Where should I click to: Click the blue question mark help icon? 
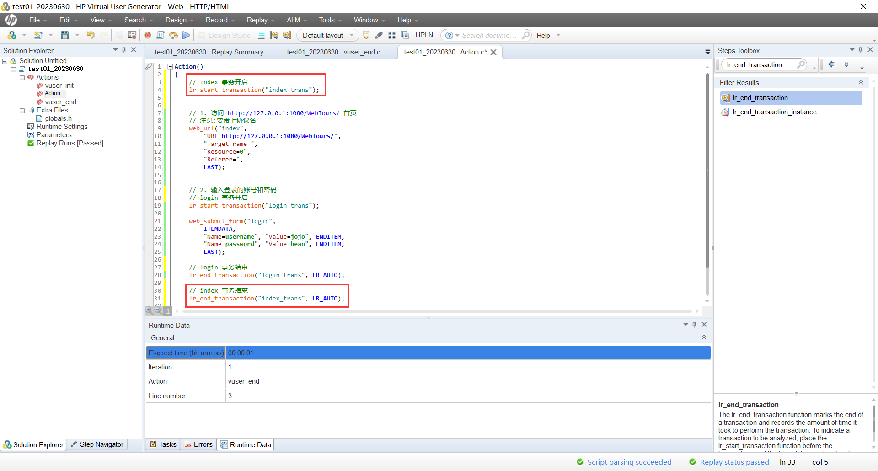coord(450,35)
